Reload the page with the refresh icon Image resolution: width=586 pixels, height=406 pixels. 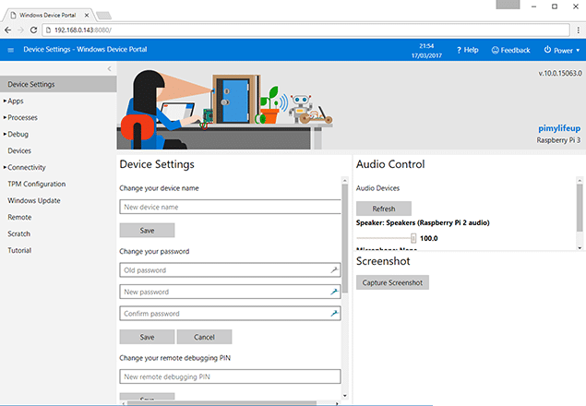43,30
